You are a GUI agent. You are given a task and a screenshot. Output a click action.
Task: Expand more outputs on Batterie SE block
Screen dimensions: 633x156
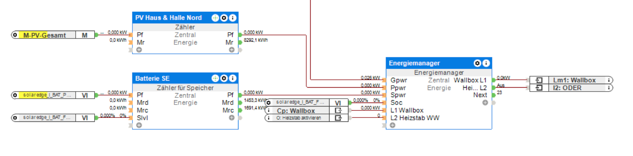pyautogui.click(x=232, y=118)
